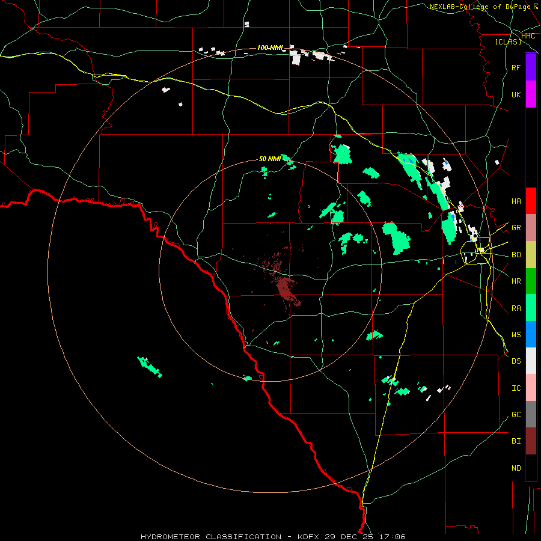The image size is (541, 541).
Task: Select the GR dusty pink swatch
Action: point(531,227)
